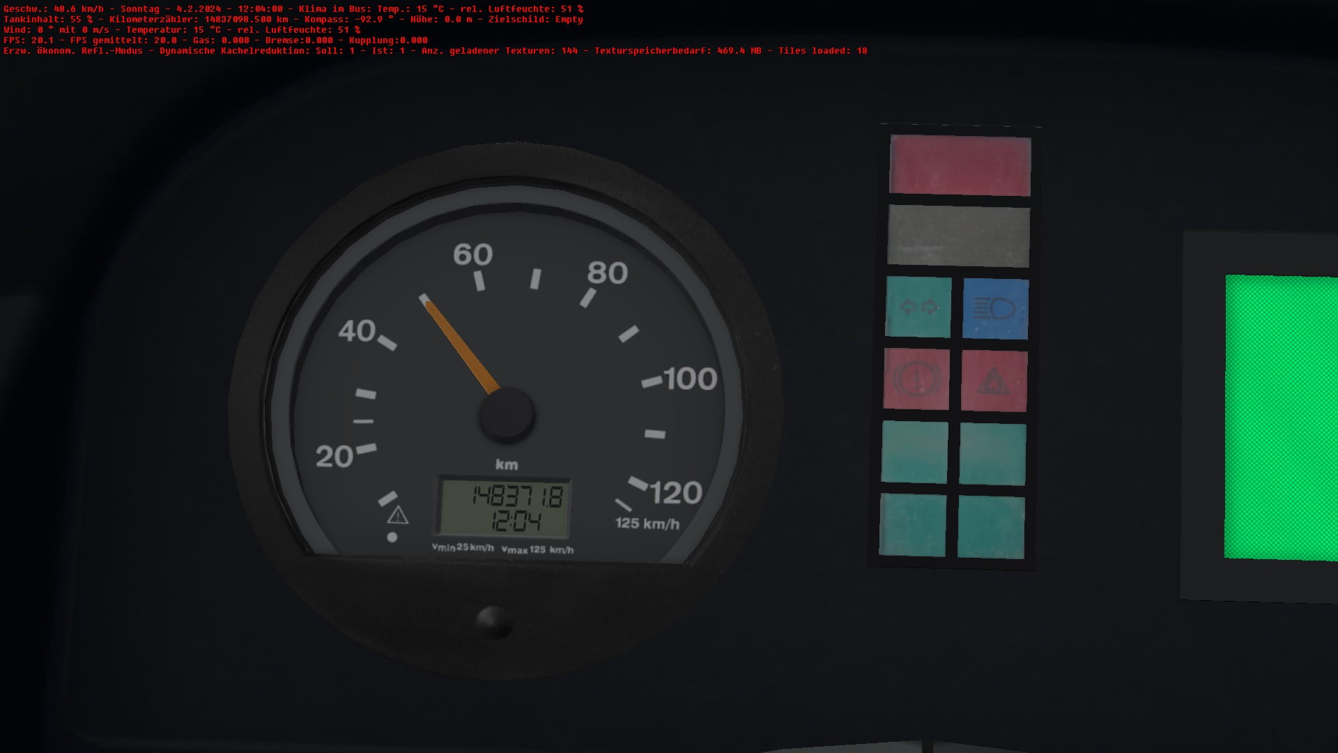The height and width of the screenshot is (753, 1338).
Task: Click the wide red indicator tile
Action: (x=960, y=165)
